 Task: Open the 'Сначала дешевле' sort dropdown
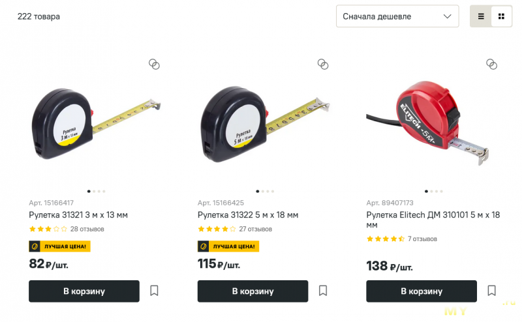397,16
